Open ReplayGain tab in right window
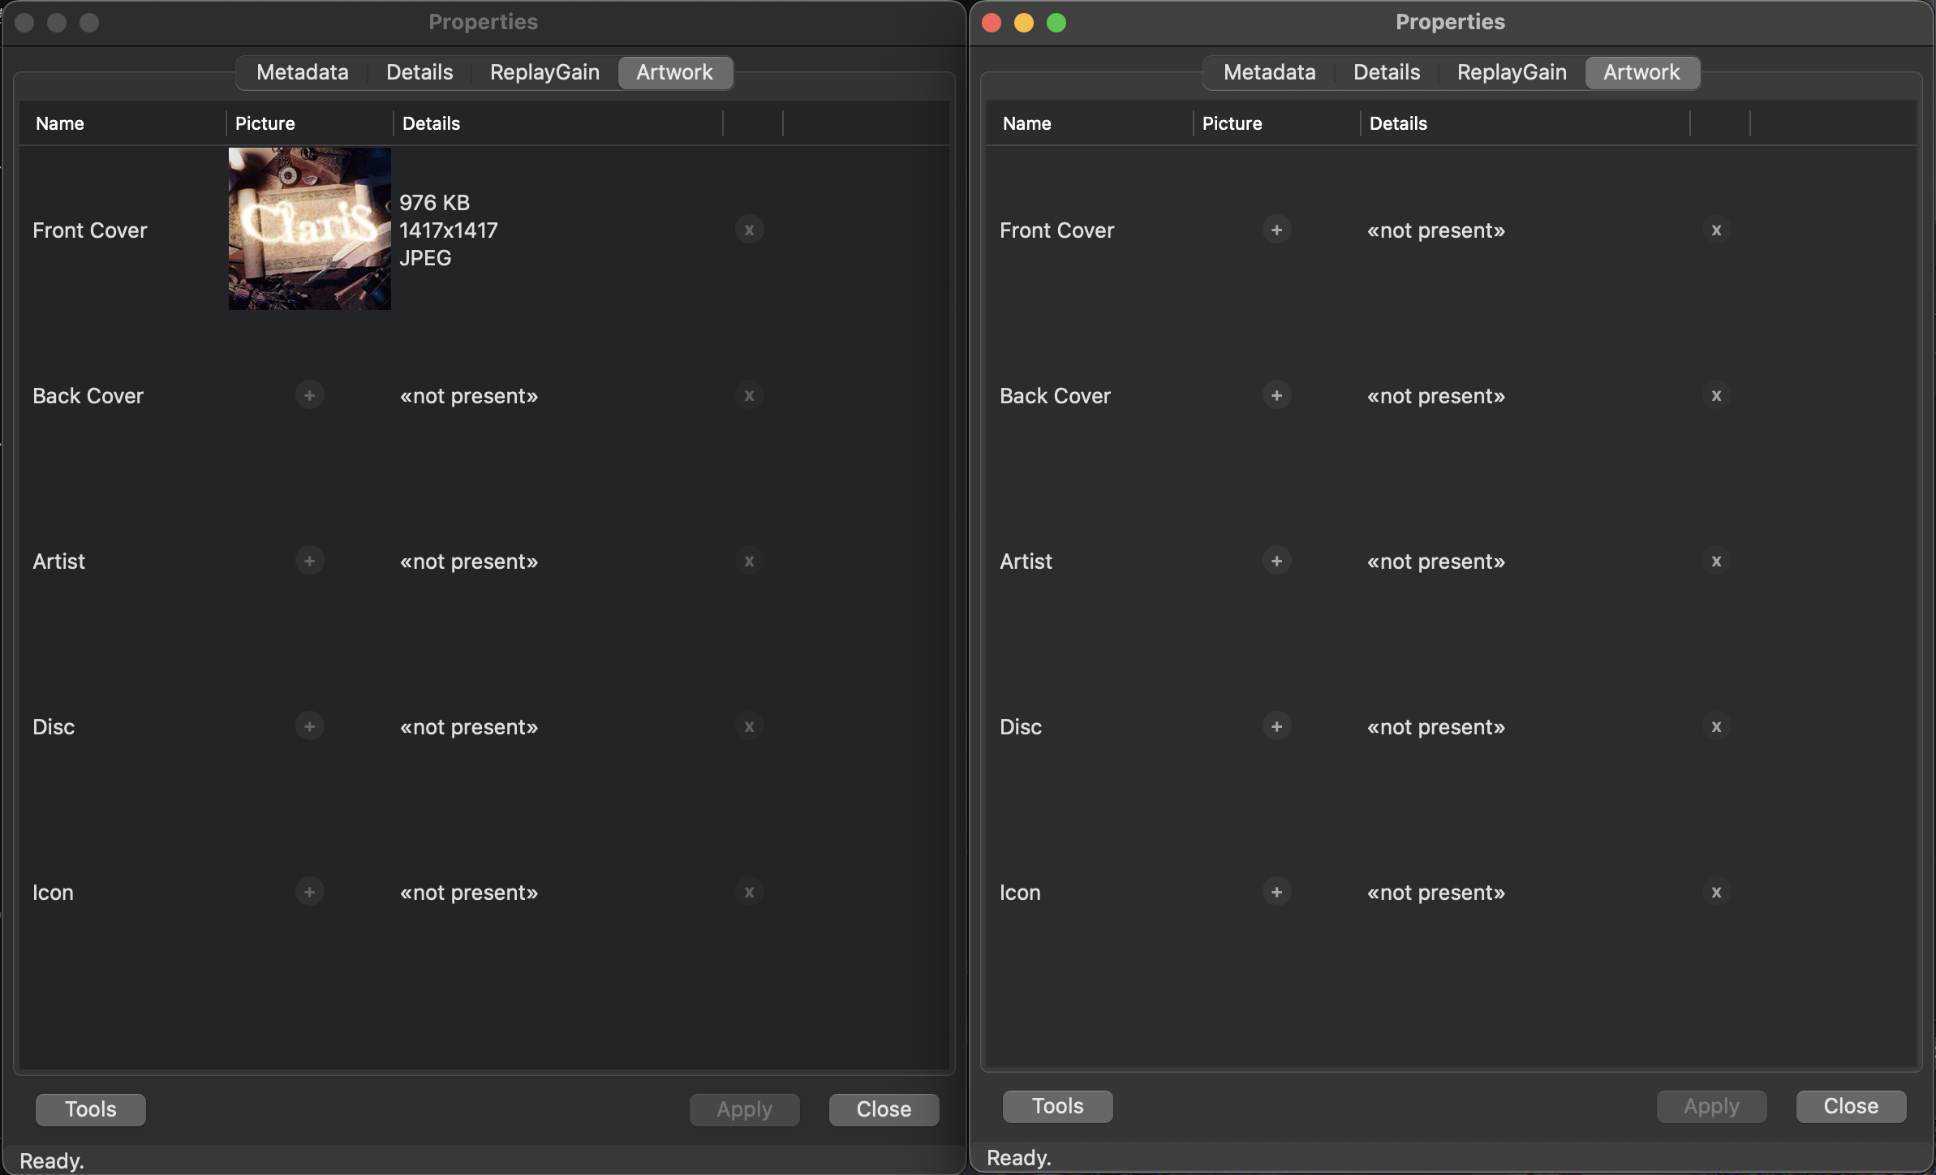The width and height of the screenshot is (1936, 1175). (1511, 72)
